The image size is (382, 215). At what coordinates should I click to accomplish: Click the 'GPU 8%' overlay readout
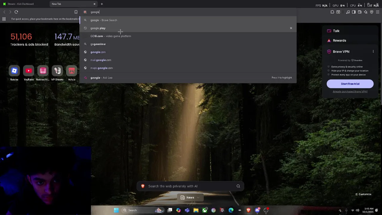coord(339,5)
